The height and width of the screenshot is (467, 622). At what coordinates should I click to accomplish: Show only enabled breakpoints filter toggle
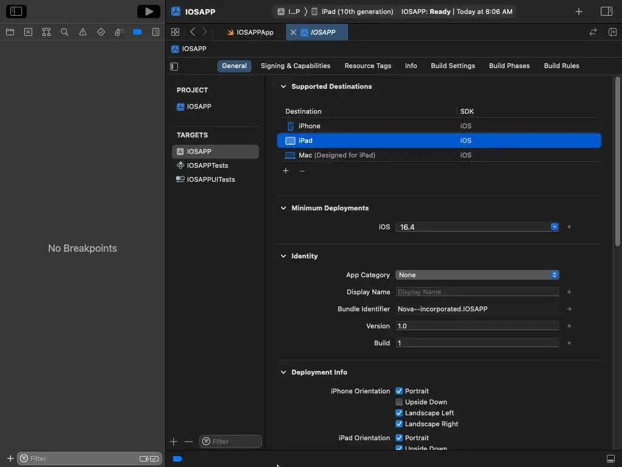click(143, 458)
